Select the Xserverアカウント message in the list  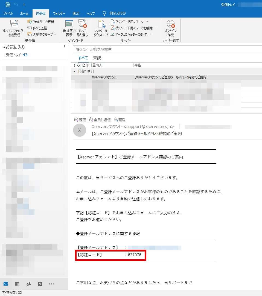coord(166,77)
